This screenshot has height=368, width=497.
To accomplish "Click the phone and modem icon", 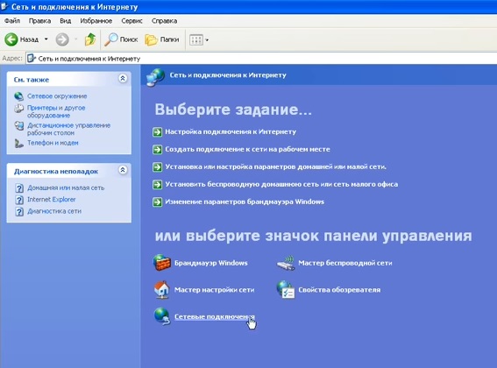I will click(18, 144).
